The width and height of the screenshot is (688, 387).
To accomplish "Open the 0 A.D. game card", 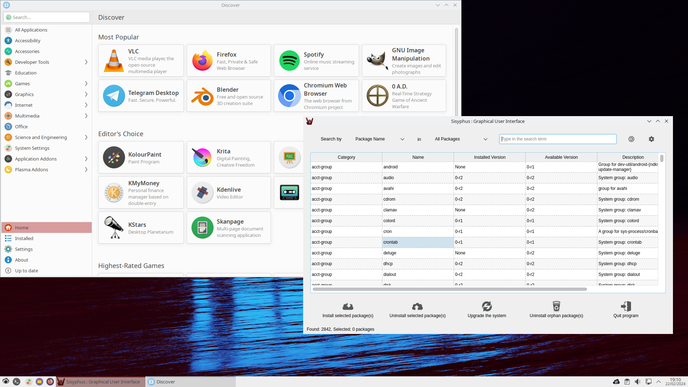I will click(x=404, y=96).
